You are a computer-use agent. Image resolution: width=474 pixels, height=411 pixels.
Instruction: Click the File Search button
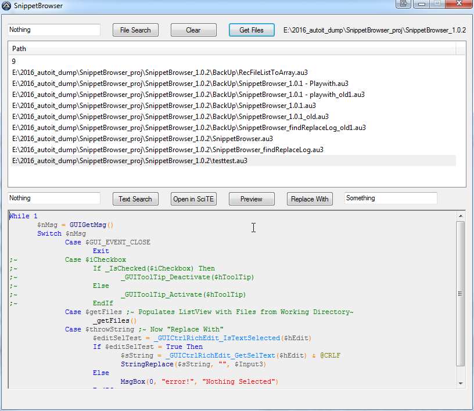coord(135,30)
